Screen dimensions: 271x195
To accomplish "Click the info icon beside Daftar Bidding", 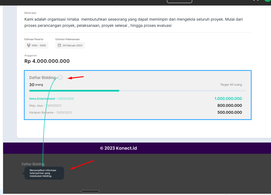I will (60, 78).
